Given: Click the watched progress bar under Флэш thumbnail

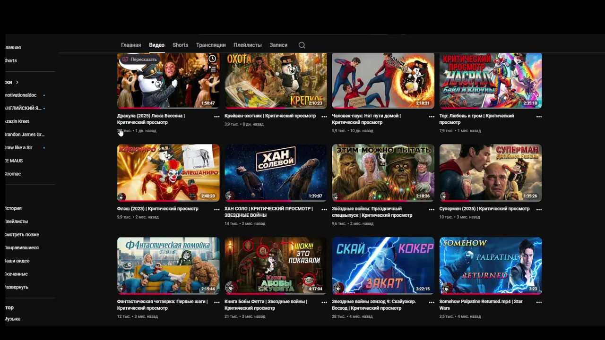Looking at the screenshot, I should 168,201.
